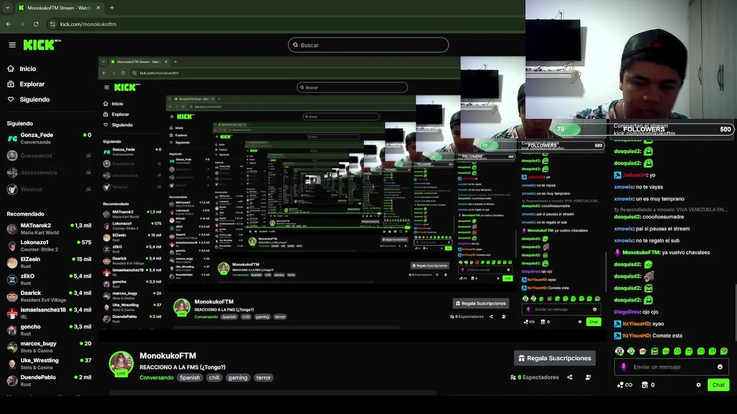
Task: Click the Regala Suscripciones button
Action: coord(554,358)
